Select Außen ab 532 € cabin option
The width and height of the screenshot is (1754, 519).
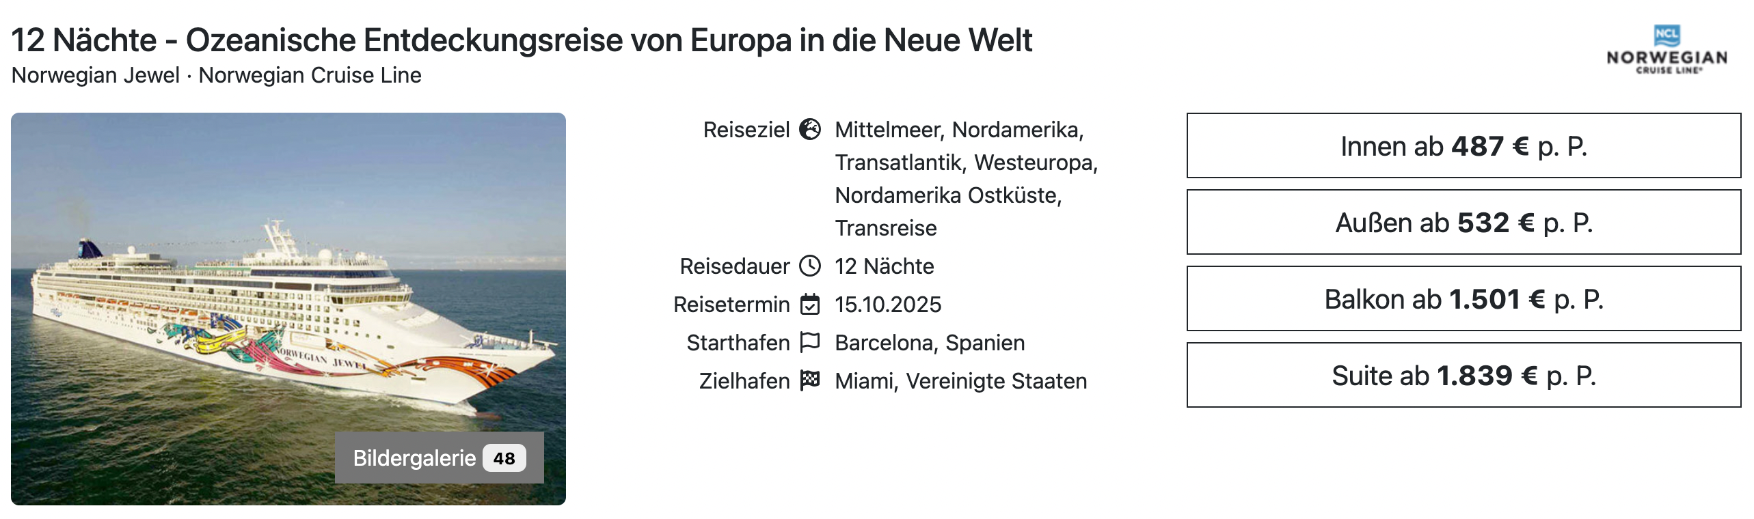click(1463, 222)
